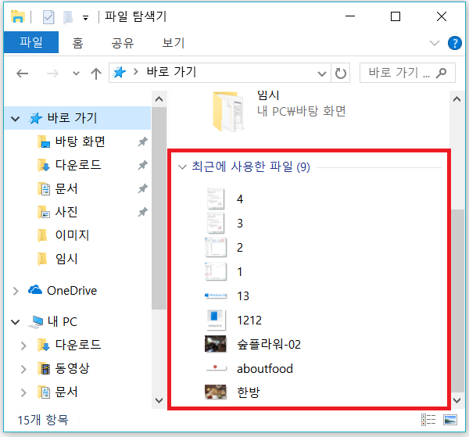469x437 pixels.
Task: Open the 파일 ribbon tab
Action: coord(31,42)
